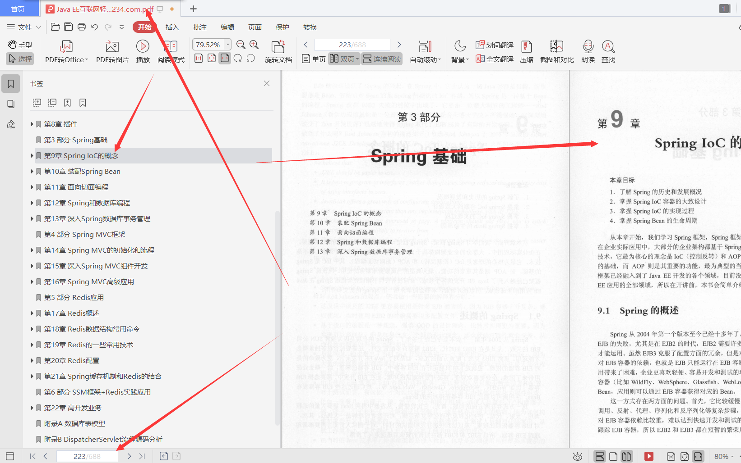Toggle 选择 select tool
The image size is (741, 463).
20,59
